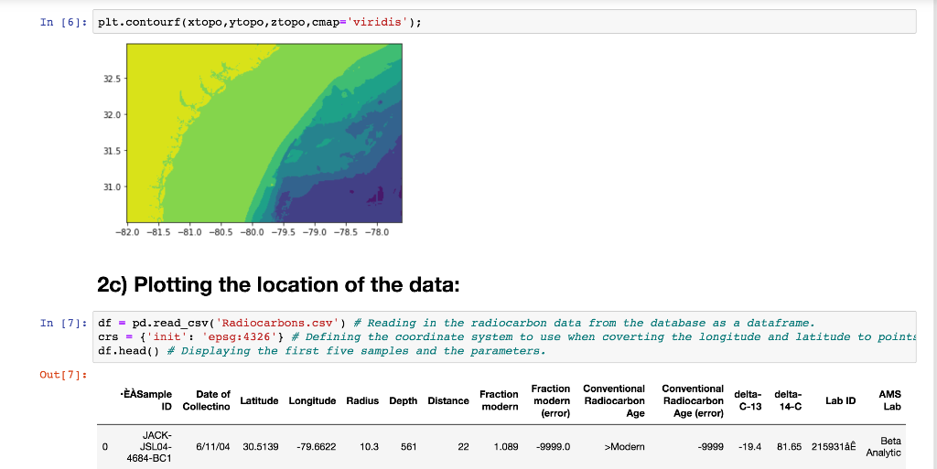
Task: Click the distance value 22
Action: (x=463, y=446)
